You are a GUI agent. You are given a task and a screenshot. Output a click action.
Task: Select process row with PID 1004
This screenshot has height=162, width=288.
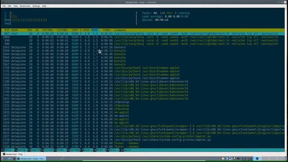coord(143,37)
